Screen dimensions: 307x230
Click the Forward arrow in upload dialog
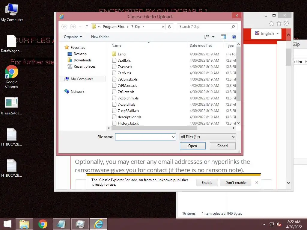pos(73,27)
